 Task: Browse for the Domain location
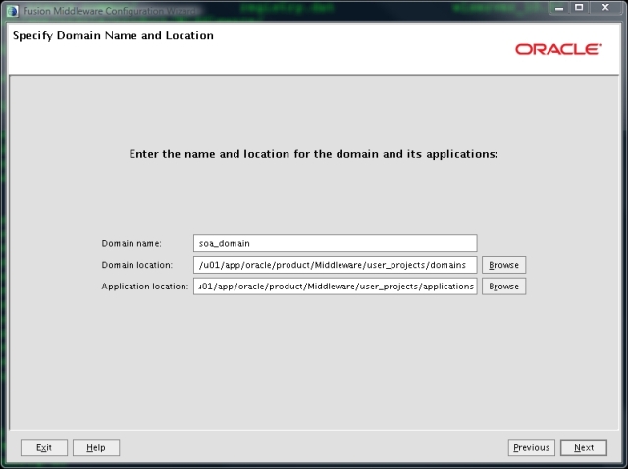click(503, 265)
